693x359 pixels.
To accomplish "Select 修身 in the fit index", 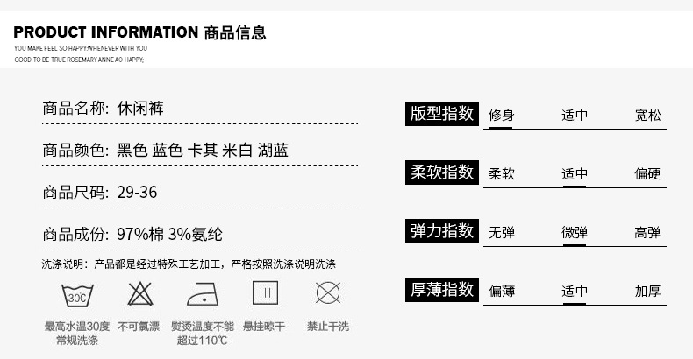I will pyautogui.click(x=501, y=115).
